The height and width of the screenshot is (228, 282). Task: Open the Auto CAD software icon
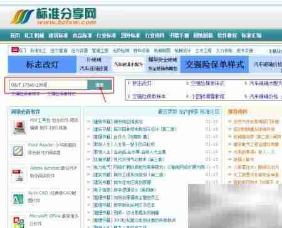(18, 198)
